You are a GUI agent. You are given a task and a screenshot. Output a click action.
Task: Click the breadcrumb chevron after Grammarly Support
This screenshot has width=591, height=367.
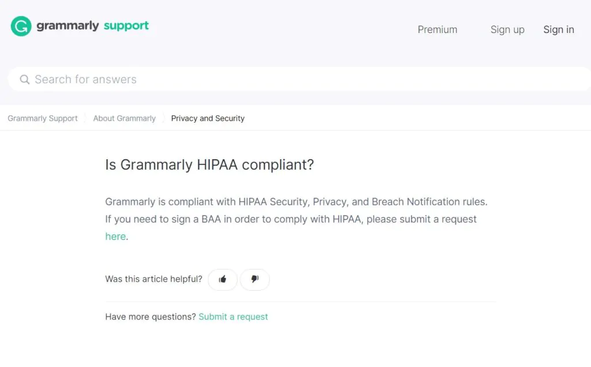[85, 118]
